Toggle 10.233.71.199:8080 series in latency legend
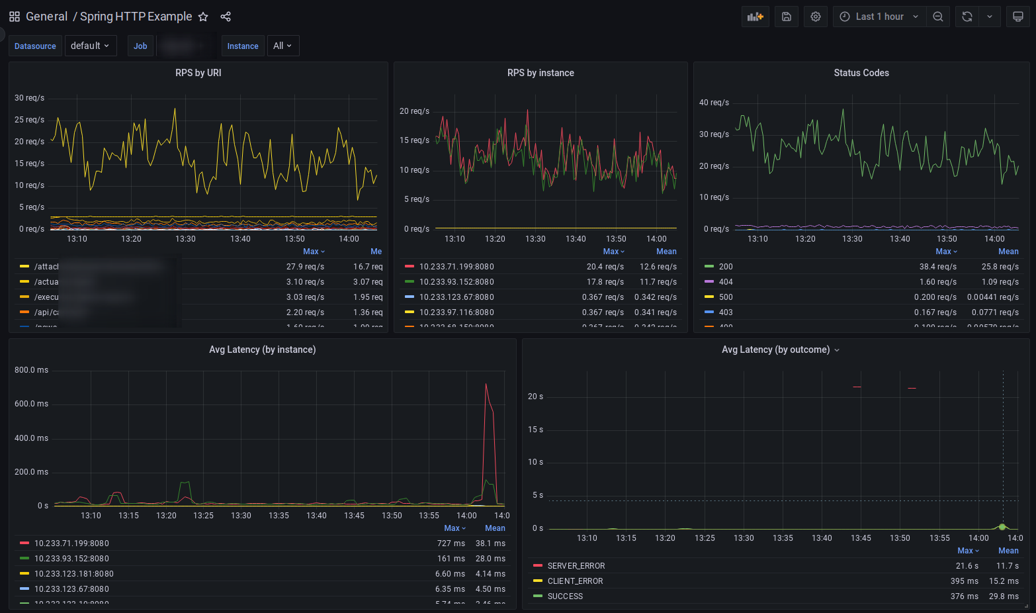 tap(71, 543)
